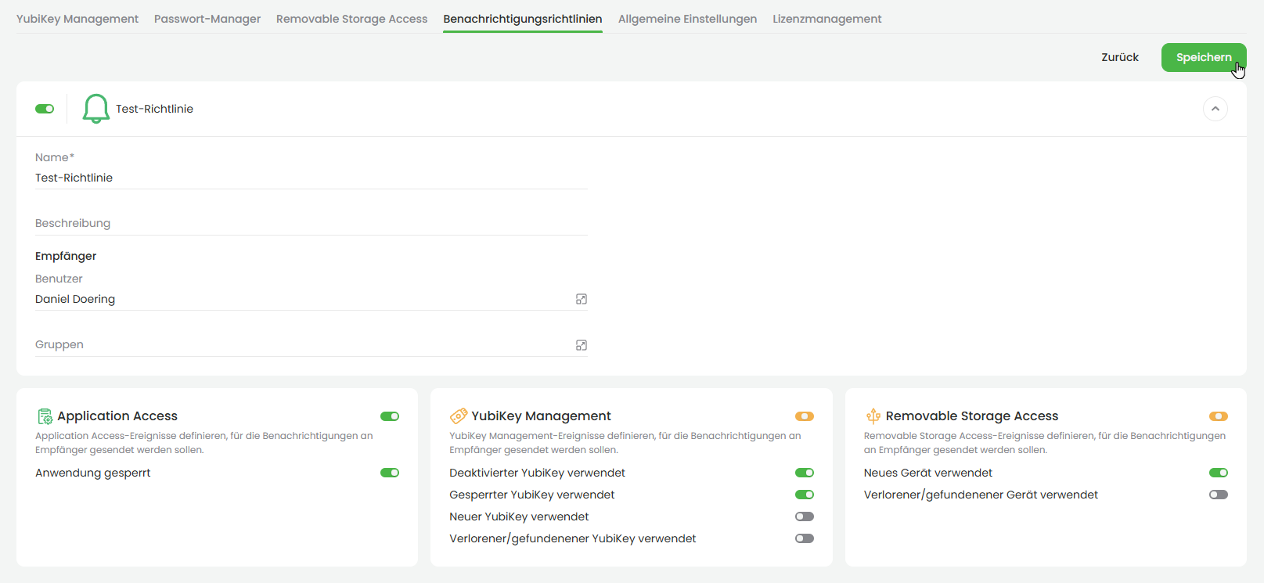Screen dimensions: 1264x583
Task: Click the Name field containing Test-Richtlinie
Action: (311, 178)
